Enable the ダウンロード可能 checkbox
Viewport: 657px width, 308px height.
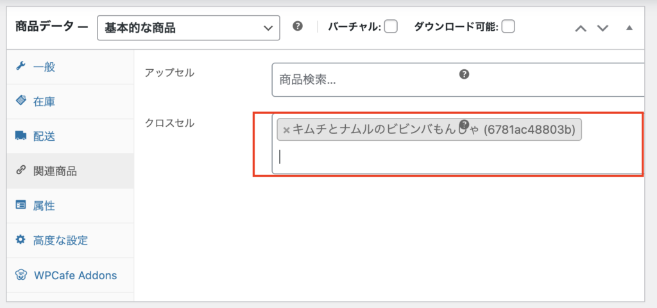click(508, 27)
